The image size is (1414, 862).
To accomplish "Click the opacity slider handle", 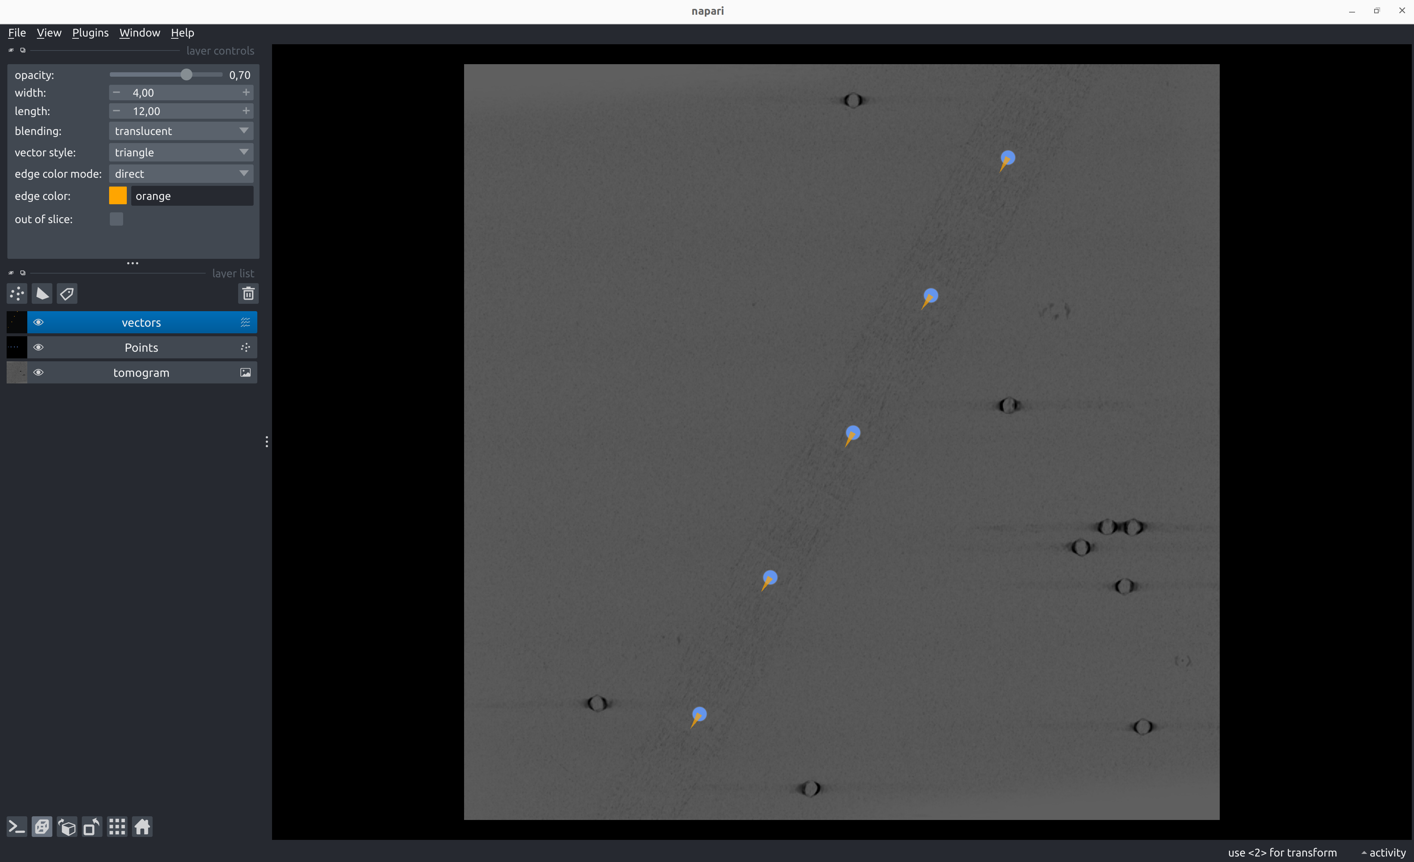I will click(x=187, y=74).
